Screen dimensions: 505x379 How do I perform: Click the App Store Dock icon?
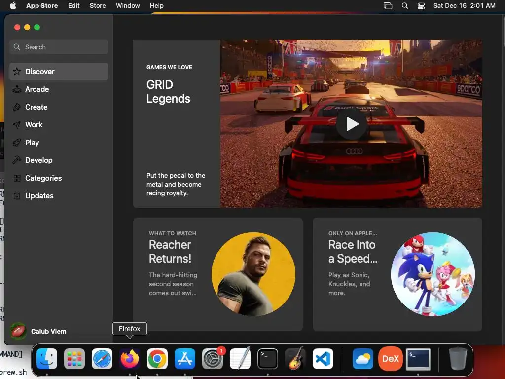[x=185, y=359]
